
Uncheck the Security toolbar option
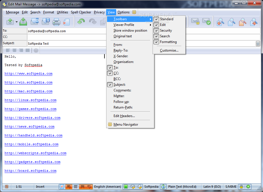point(169,30)
